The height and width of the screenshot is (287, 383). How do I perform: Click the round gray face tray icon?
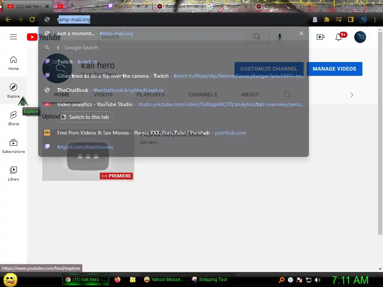pyautogui.click(x=290, y=280)
